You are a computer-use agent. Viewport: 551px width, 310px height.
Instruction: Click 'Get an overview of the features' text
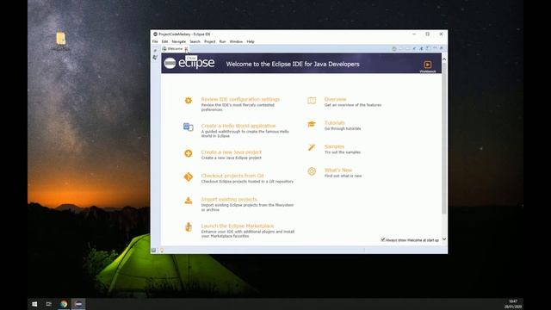pos(353,105)
